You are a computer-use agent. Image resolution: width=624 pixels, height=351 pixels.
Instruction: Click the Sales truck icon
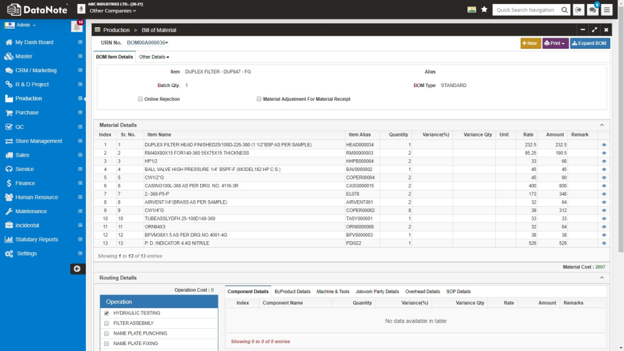point(8,155)
